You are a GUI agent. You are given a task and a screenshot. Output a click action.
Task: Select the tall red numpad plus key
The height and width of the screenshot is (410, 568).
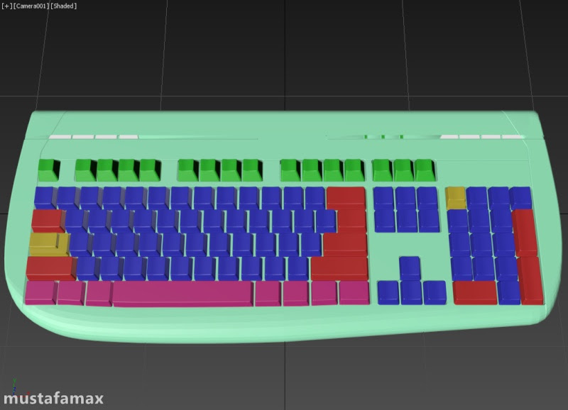click(x=525, y=233)
